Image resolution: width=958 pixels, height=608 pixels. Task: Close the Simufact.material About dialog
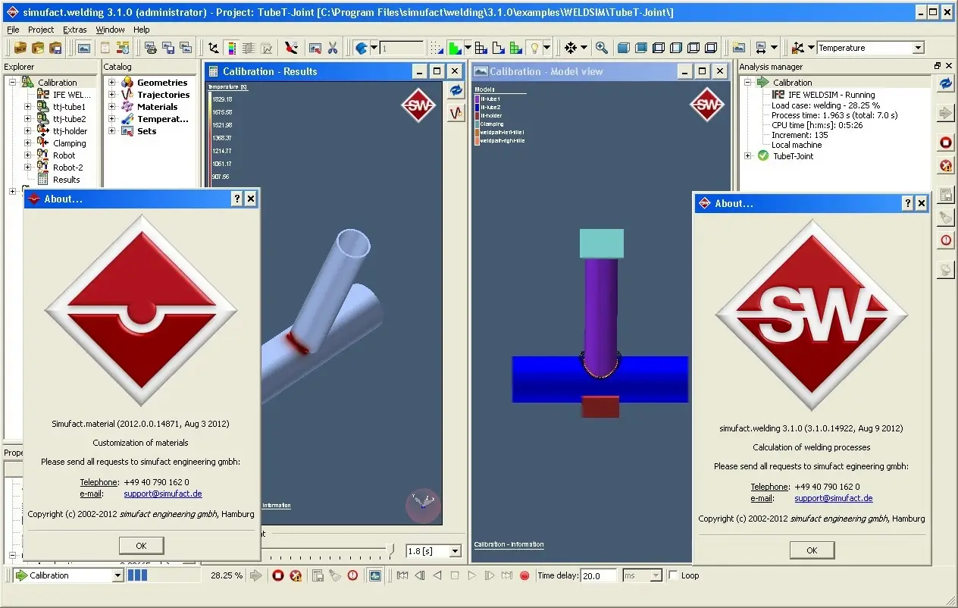251,199
